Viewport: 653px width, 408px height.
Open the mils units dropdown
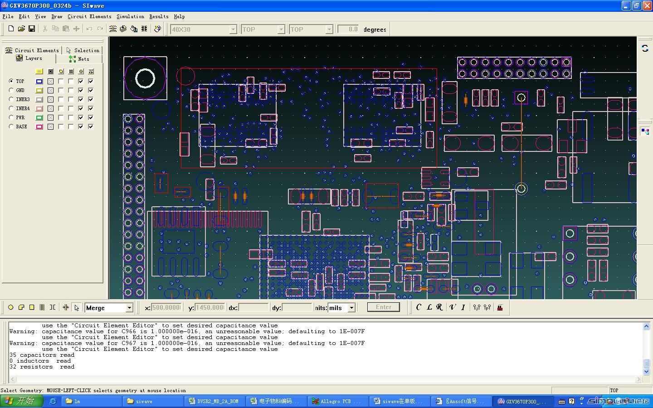point(351,308)
